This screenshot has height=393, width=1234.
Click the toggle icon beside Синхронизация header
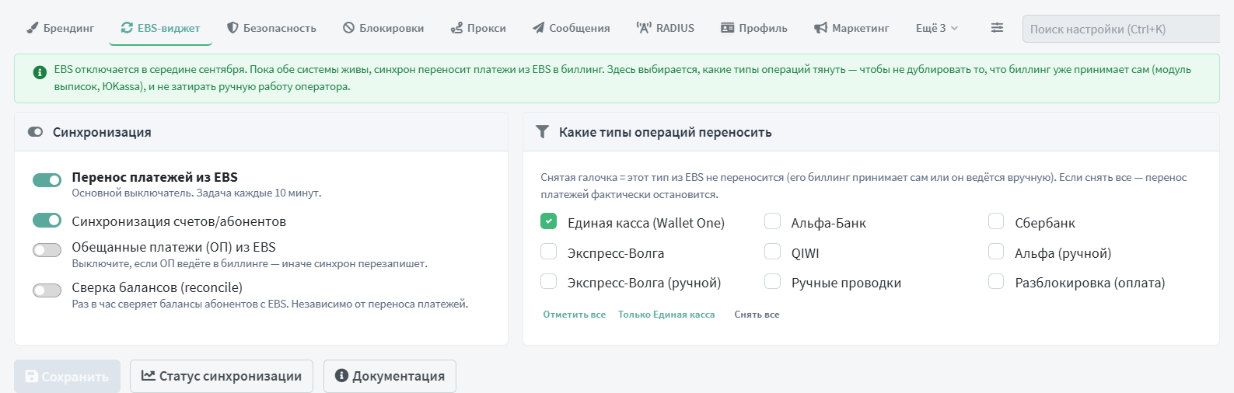click(35, 132)
